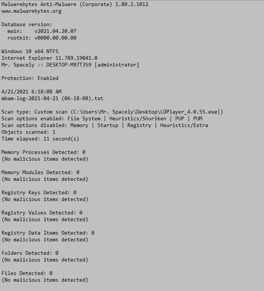Click the Objects scanned: 1 line
The image size is (264, 291).
click(x=28, y=132)
